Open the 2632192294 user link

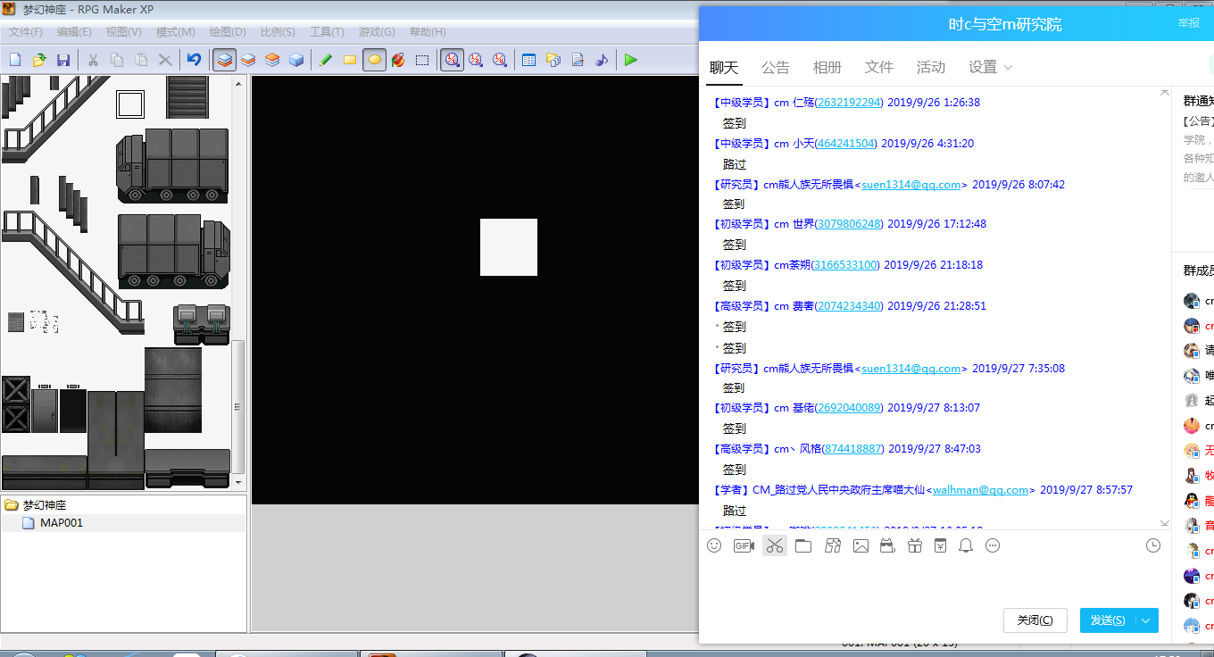(849, 103)
